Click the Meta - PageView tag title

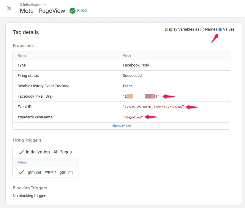pos(42,11)
